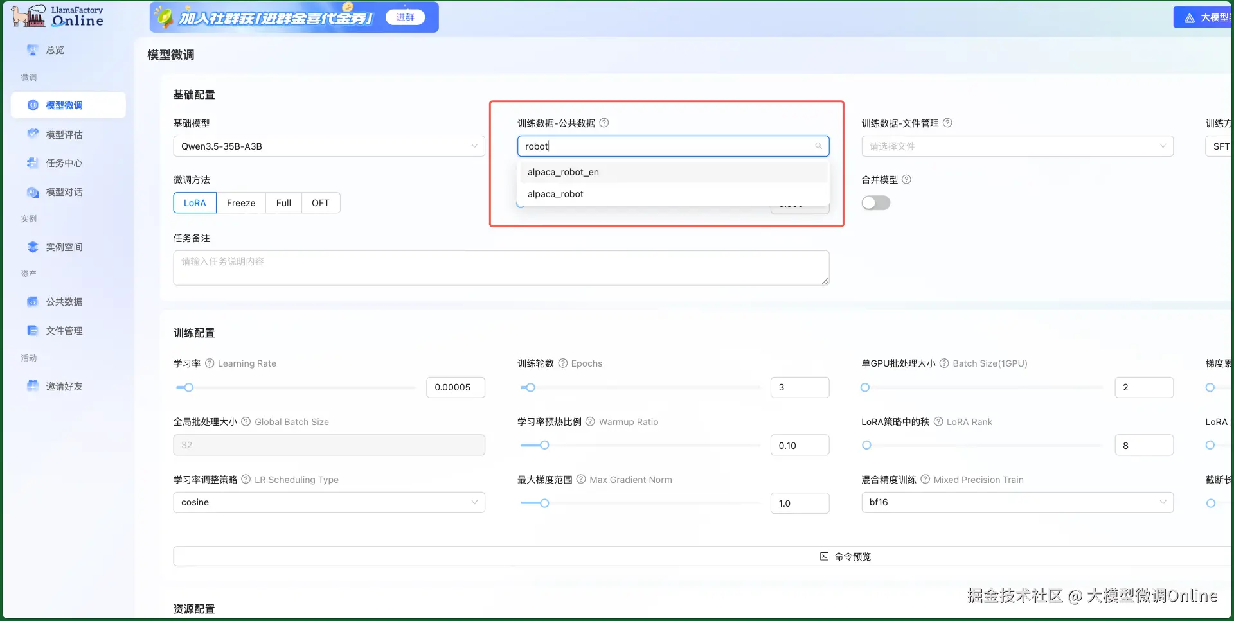Screen dimensions: 1234x621
Task: Click the 学习率 Learning Rate slider handle
Action: point(188,387)
